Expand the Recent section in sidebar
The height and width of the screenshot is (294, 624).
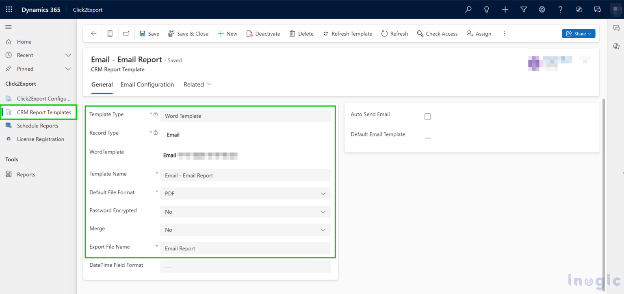point(68,55)
